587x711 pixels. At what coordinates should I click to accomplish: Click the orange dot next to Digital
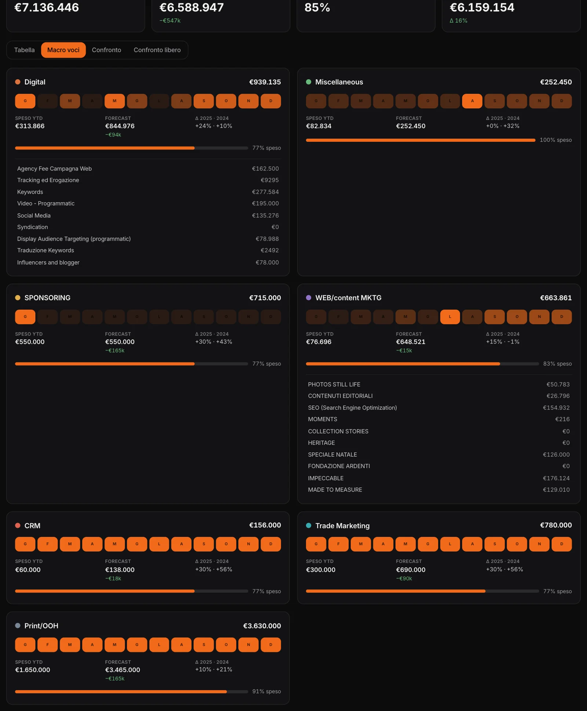click(18, 82)
